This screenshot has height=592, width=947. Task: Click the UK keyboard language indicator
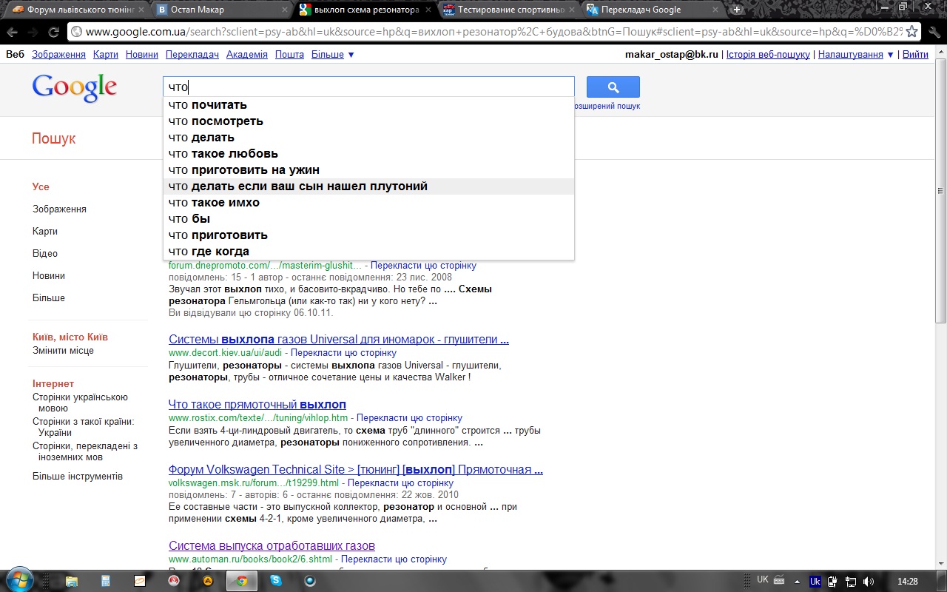(763, 580)
